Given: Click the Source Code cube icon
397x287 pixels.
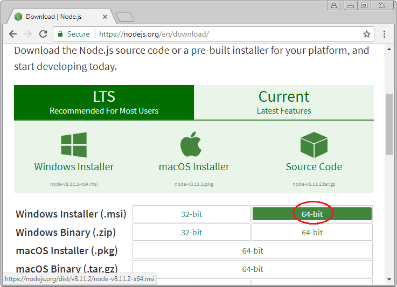Looking at the screenshot, I should 314,145.
